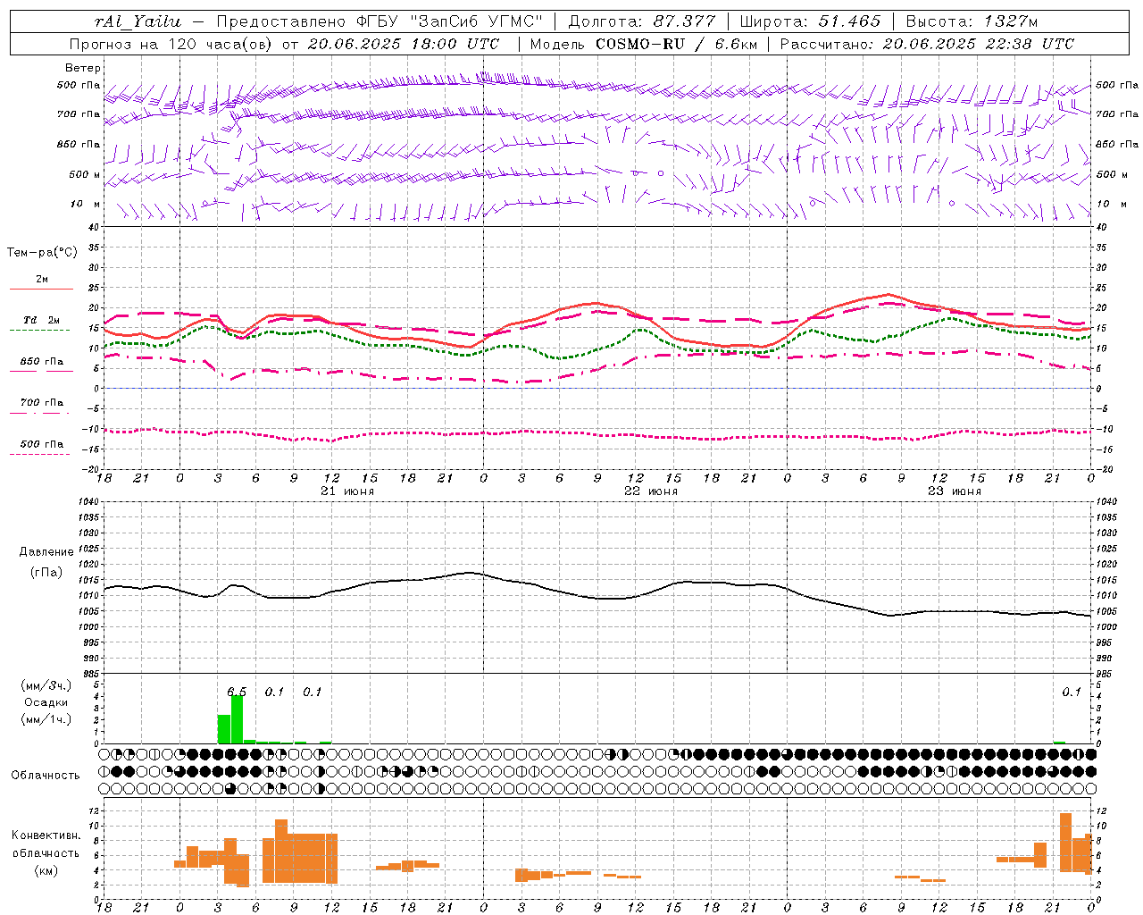This screenshot has height=915, width=1143.
Task: Click the '23 июня' date label
Action: [x=955, y=491]
